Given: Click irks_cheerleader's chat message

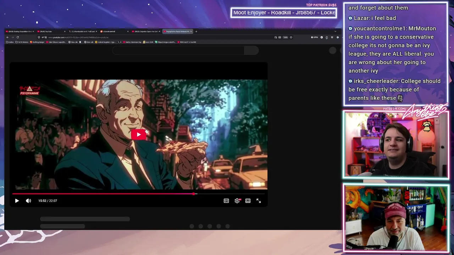Looking at the screenshot, I should [x=394, y=90].
